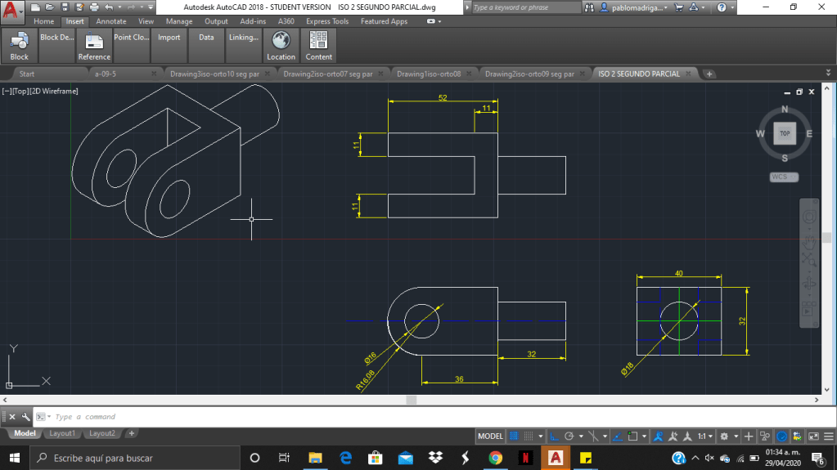The height and width of the screenshot is (470, 837).
Task: Switch to the Annotate ribbon tab
Action: click(111, 21)
